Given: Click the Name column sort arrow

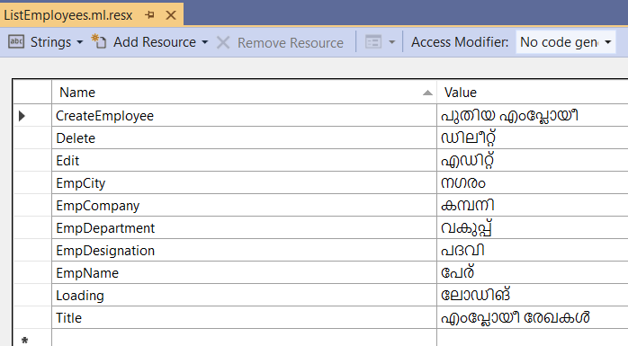Looking at the screenshot, I should coord(427,93).
